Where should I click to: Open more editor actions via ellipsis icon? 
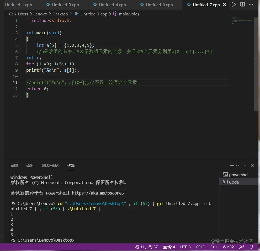click(251, 4)
